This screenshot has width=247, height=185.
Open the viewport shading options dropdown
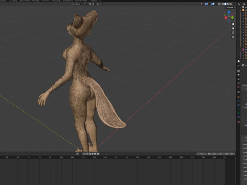click(x=234, y=4)
